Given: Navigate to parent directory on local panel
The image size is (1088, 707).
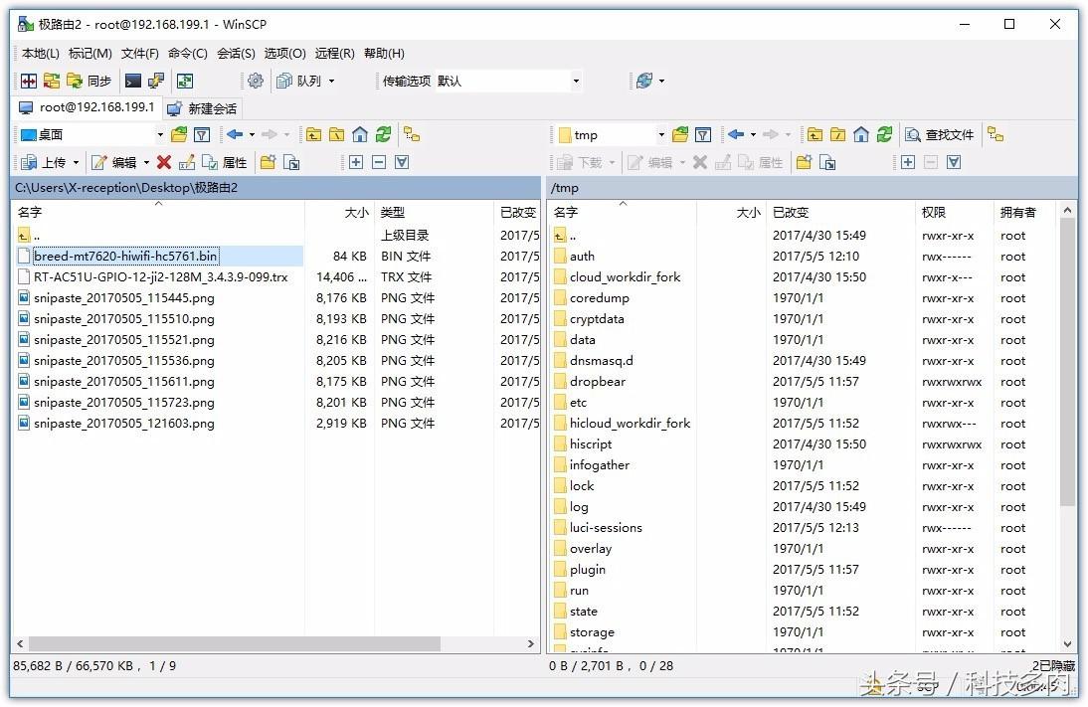Looking at the screenshot, I should click(315, 134).
